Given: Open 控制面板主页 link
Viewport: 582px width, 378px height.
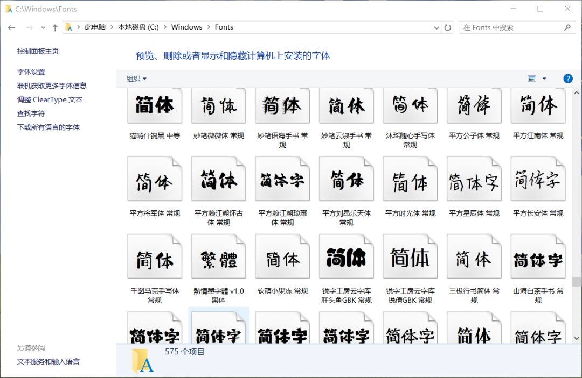Looking at the screenshot, I should coord(38,51).
